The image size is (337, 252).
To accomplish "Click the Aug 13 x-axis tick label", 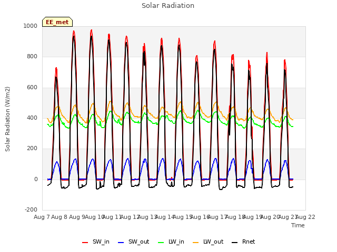I will 147,217.
